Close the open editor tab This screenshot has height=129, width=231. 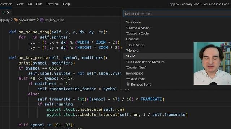pyautogui.click(x=8, y=12)
